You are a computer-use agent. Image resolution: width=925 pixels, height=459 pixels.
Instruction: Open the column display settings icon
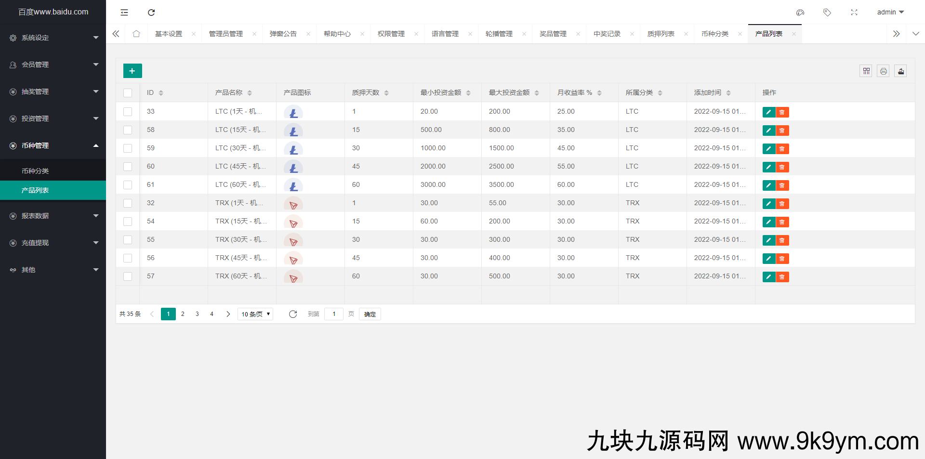866,71
